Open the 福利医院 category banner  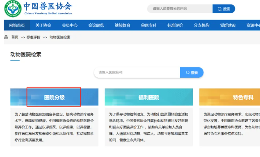(x=149, y=97)
